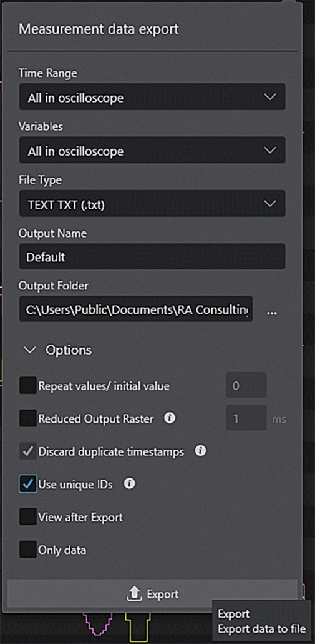
Task: Toggle the Discard duplicate timestamps checkbox
Action: point(28,451)
